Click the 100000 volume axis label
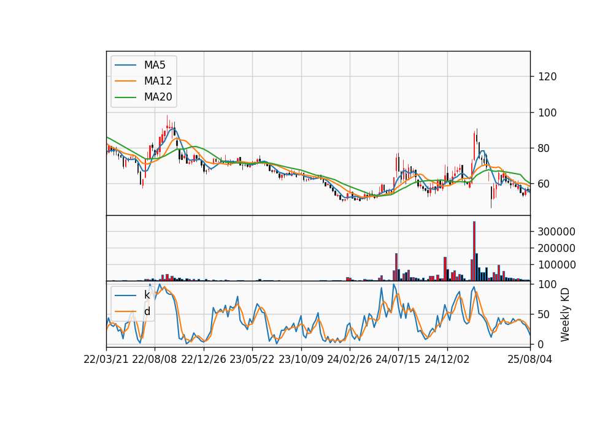 click(x=556, y=265)
